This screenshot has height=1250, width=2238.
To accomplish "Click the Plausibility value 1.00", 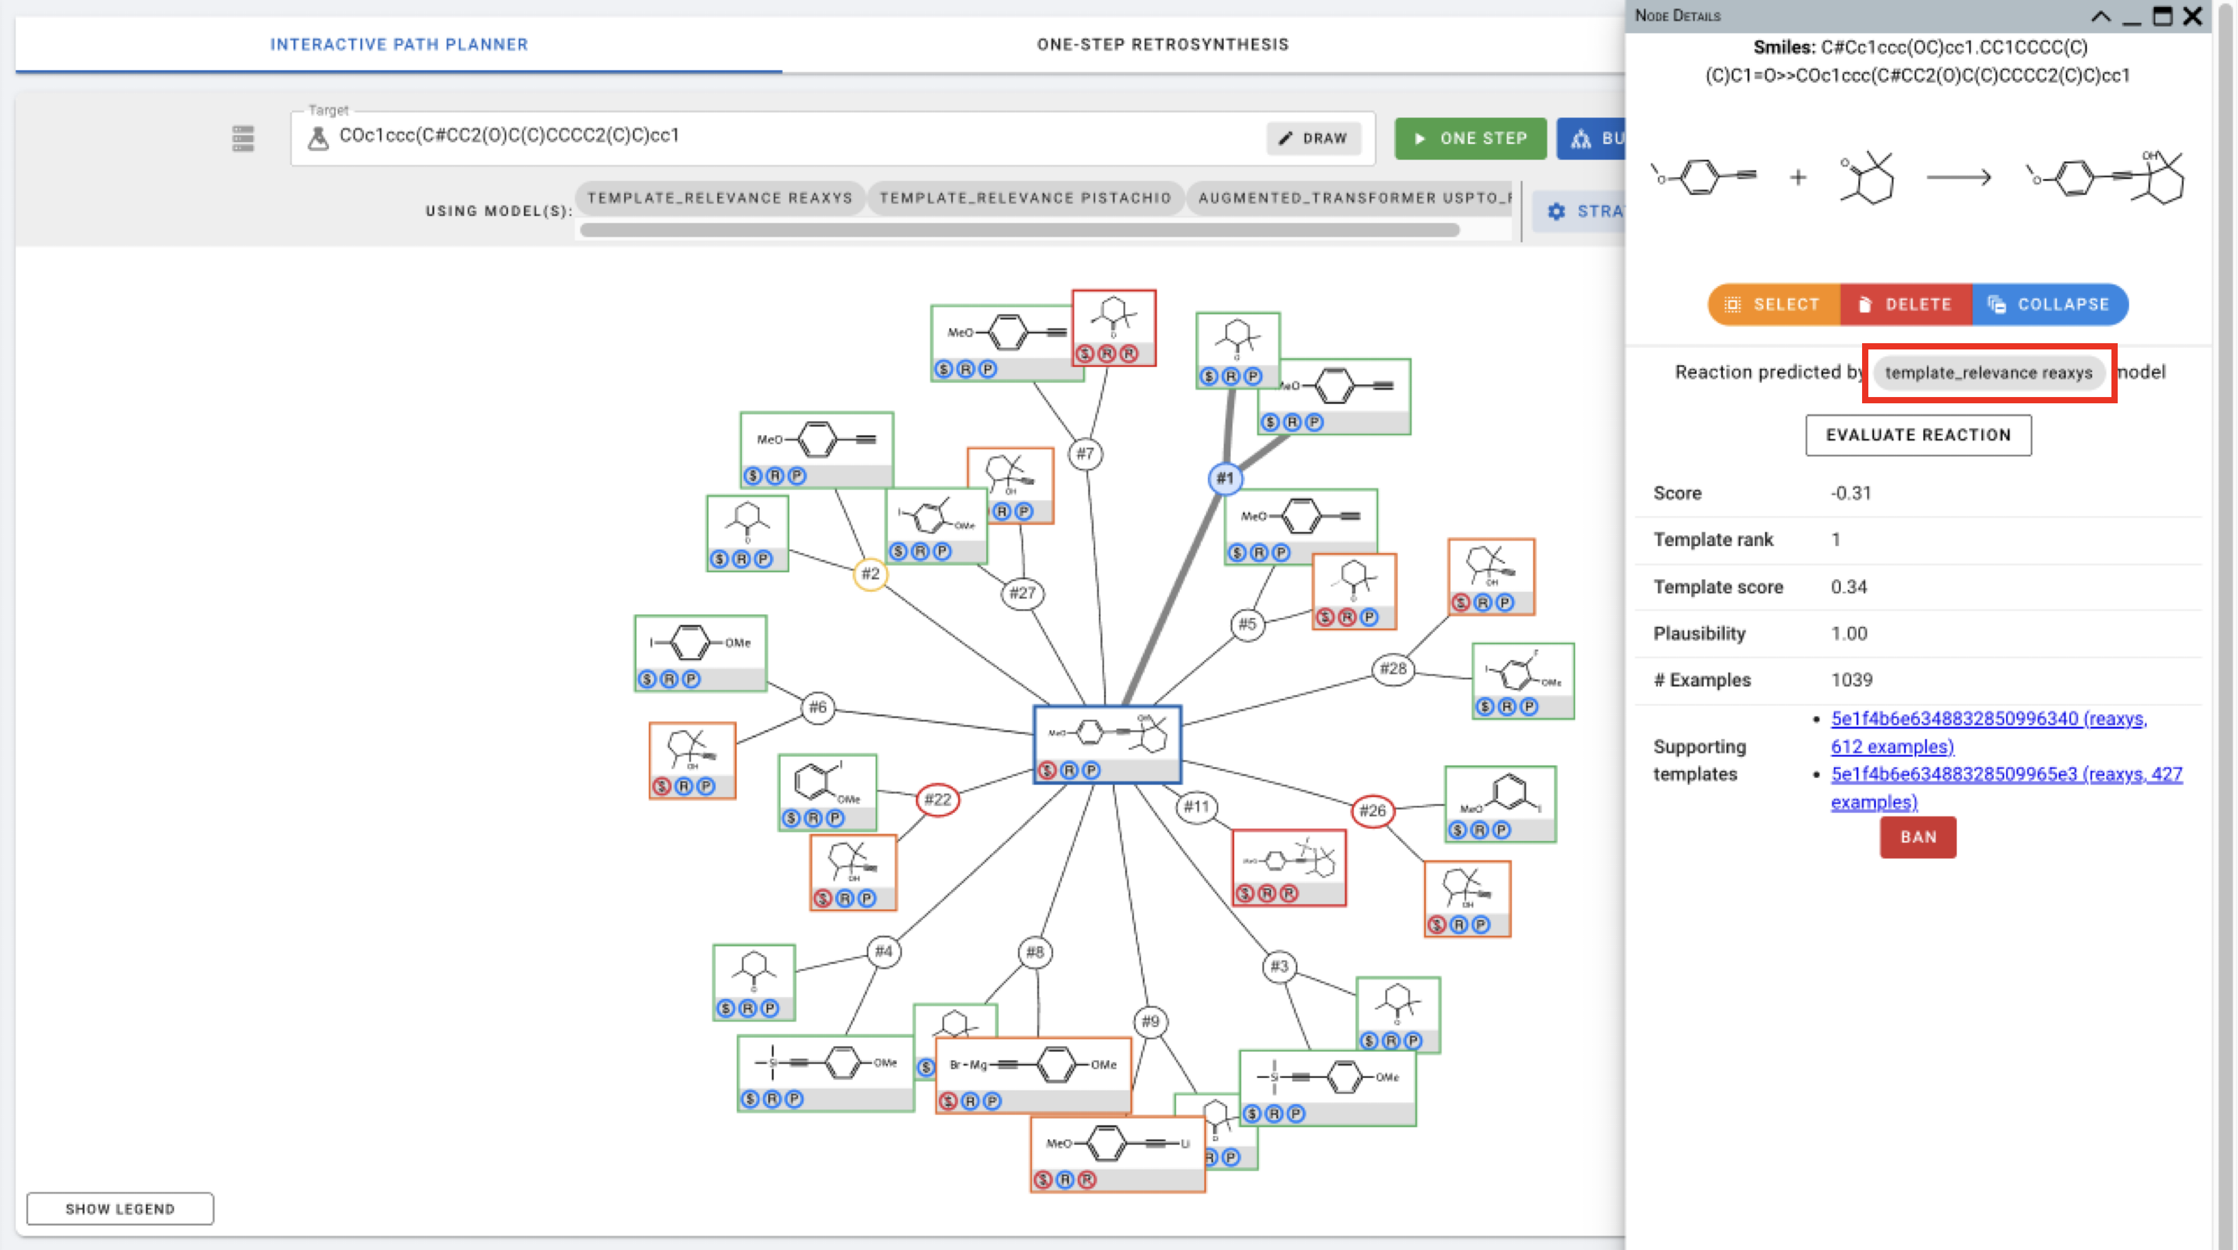I will coord(1849,633).
